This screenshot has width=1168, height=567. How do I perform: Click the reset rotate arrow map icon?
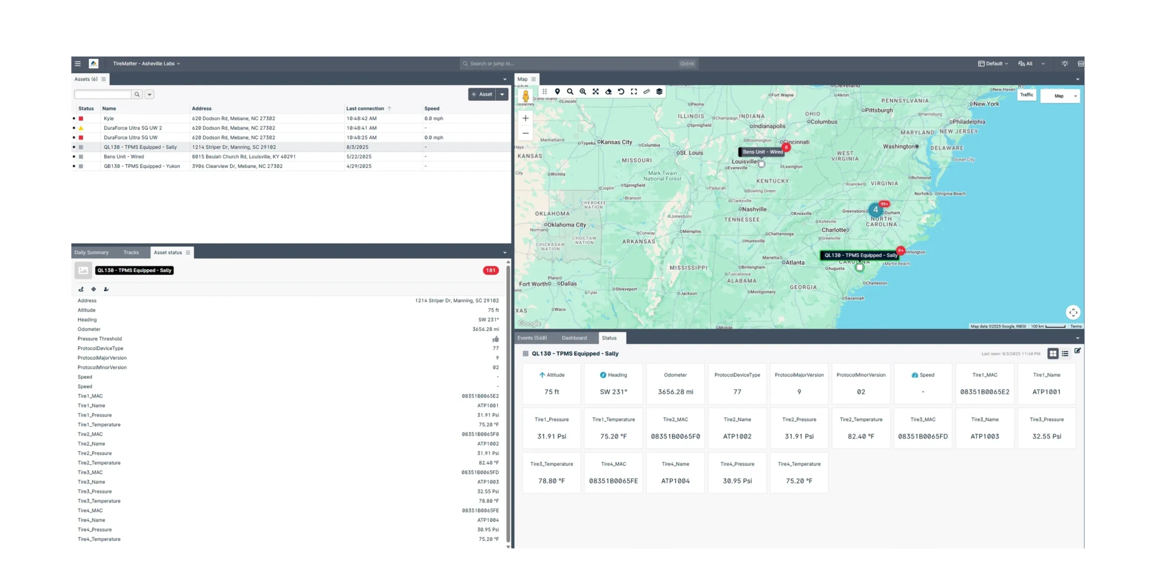pyautogui.click(x=621, y=92)
